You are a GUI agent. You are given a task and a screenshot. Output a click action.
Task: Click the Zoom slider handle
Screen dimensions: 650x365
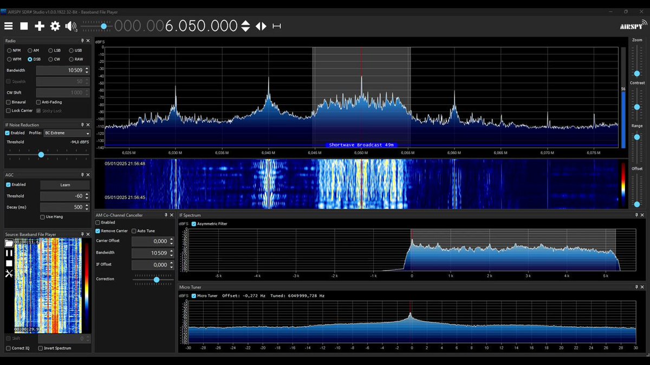coord(636,73)
